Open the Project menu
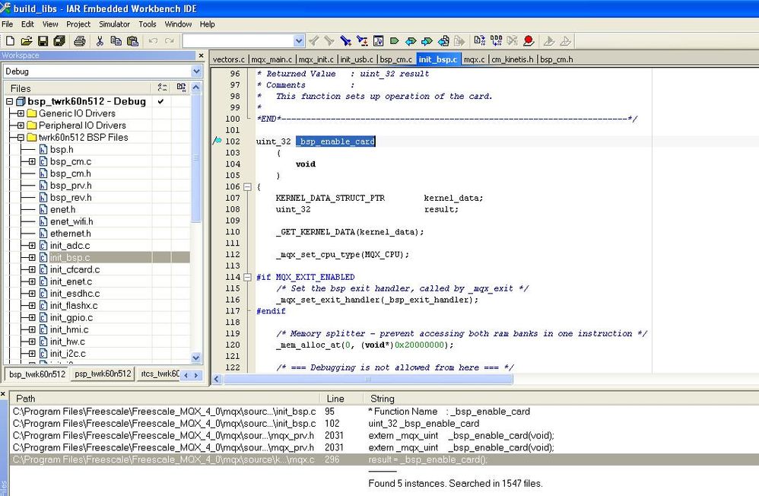The image size is (759, 496). [78, 24]
